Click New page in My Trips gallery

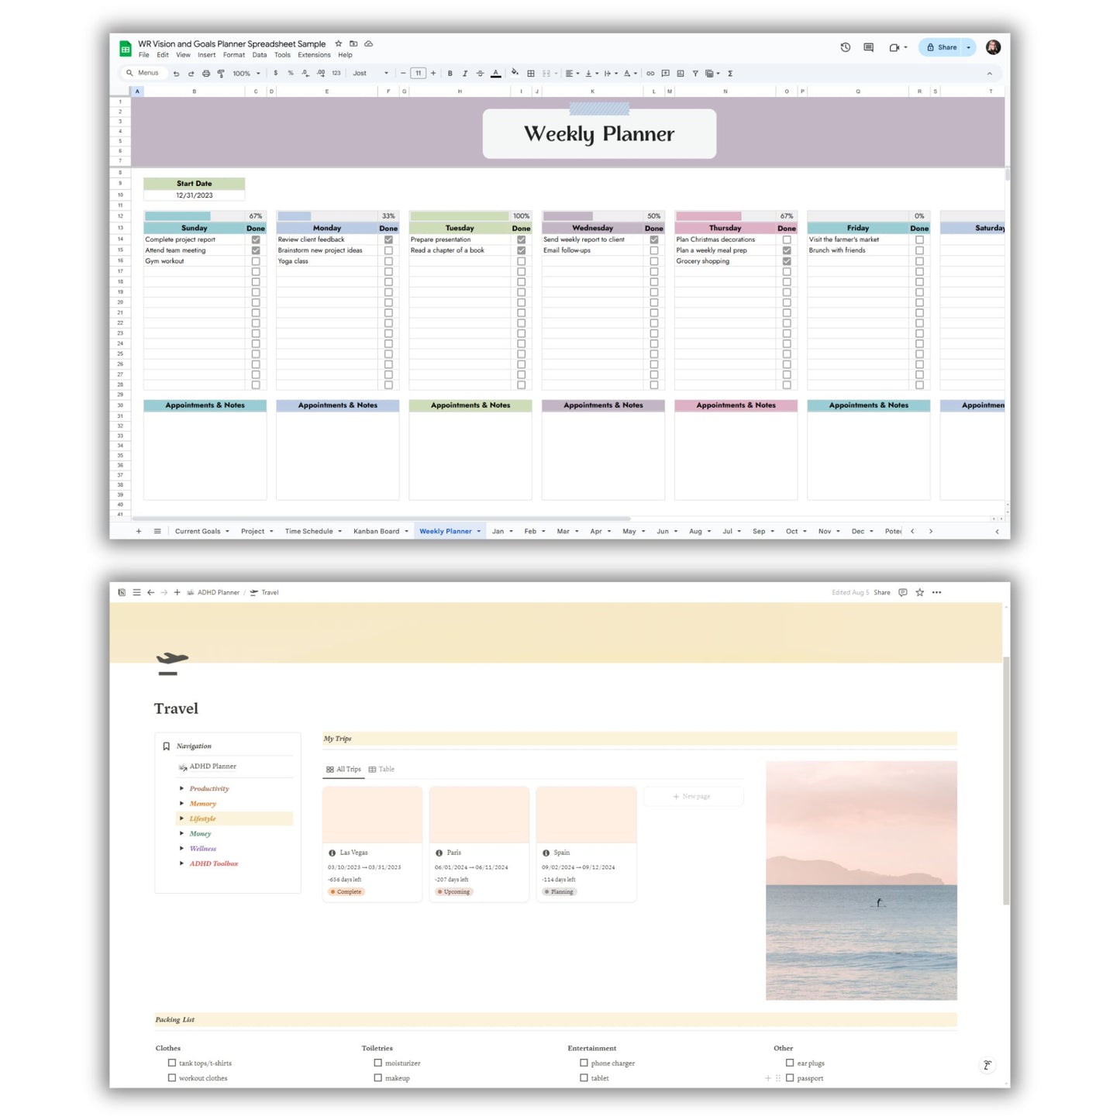point(693,796)
